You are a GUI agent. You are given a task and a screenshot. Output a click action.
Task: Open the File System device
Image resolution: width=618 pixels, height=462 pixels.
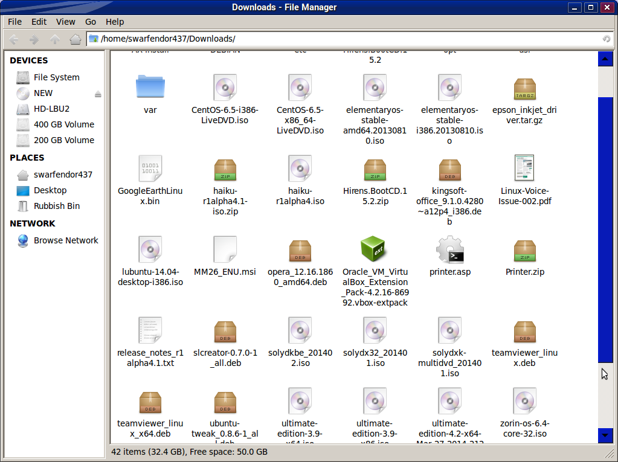(56, 77)
